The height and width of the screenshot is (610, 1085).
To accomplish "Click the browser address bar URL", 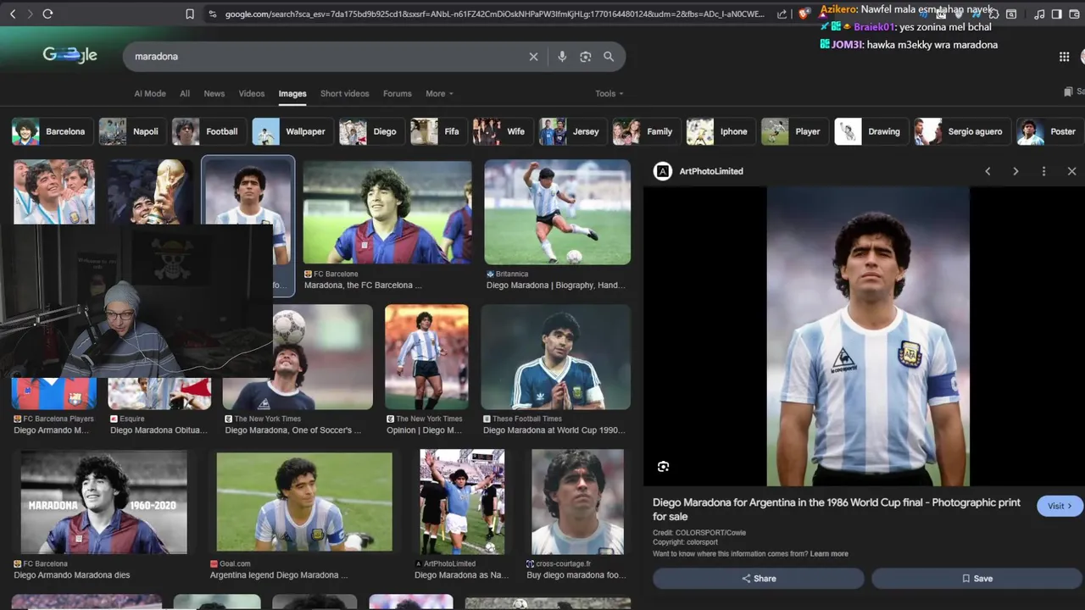I will tap(495, 14).
